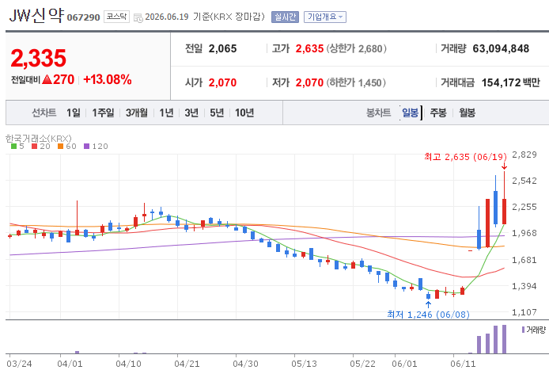Click the 선차트 line chart label
Image resolution: width=549 pixels, height=374 pixels.
tap(44, 113)
